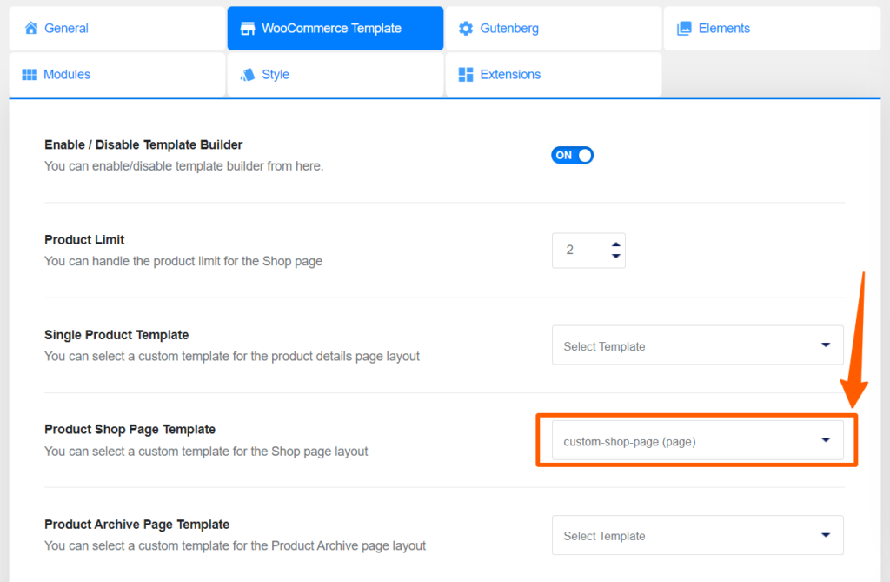Click the General tab home icon

(x=31, y=28)
